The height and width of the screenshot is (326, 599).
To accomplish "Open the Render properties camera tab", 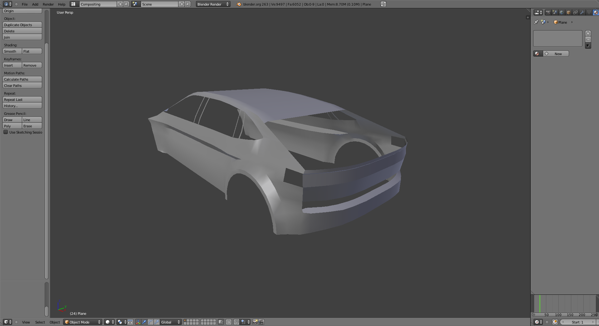I will click(x=548, y=12).
